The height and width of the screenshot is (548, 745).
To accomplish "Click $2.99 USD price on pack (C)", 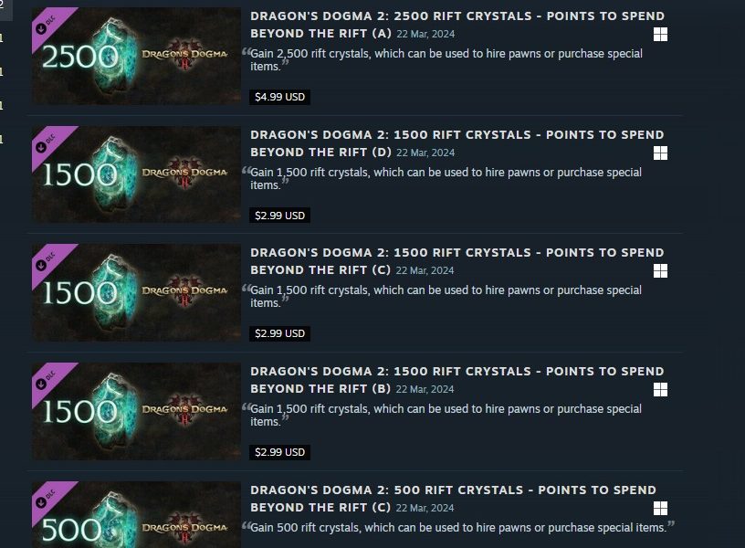I will tap(280, 333).
